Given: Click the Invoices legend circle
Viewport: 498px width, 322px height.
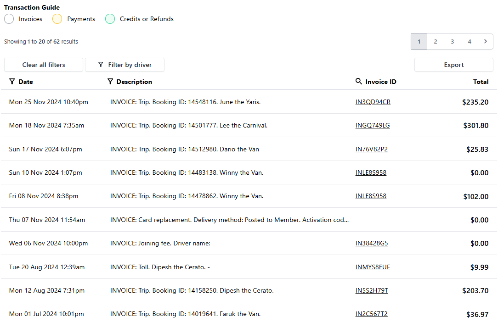Looking at the screenshot, I should [x=8, y=19].
